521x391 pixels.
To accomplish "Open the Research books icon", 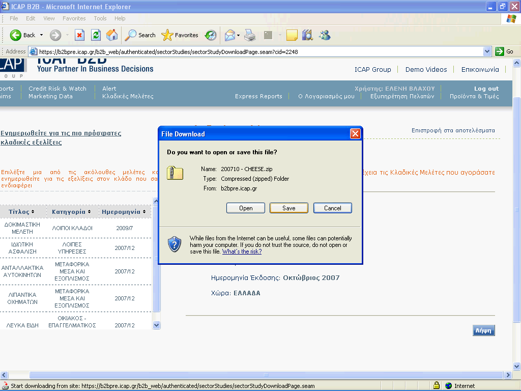I will 308,35.
